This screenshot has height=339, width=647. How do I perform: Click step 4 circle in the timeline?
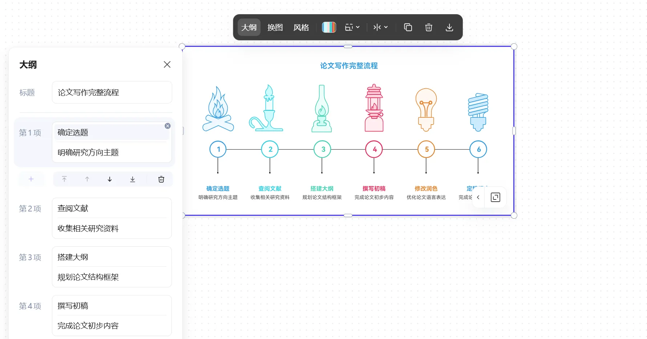click(x=374, y=149)
